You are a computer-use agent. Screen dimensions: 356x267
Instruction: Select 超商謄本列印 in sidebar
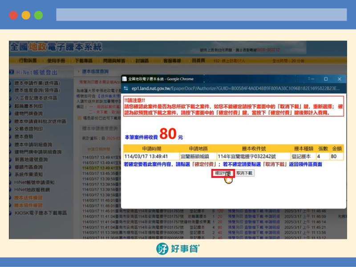tap(28, 106)
